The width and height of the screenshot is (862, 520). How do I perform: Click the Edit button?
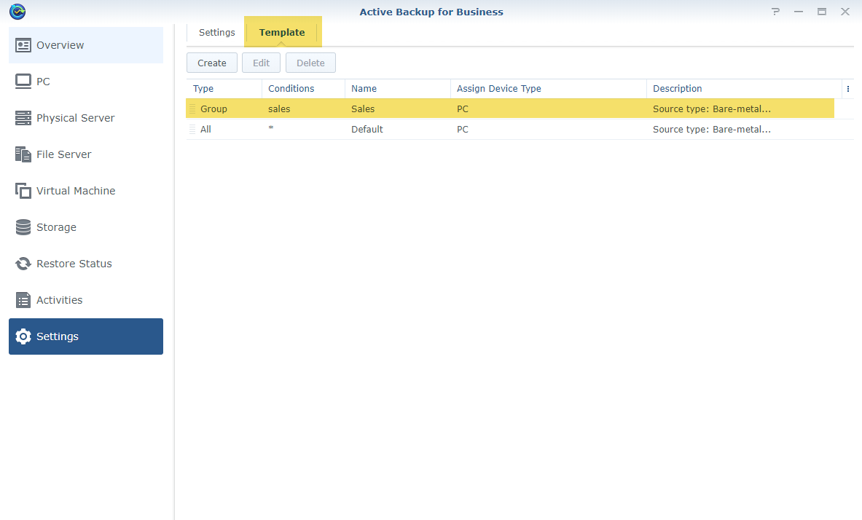click(x=261, y=63)
